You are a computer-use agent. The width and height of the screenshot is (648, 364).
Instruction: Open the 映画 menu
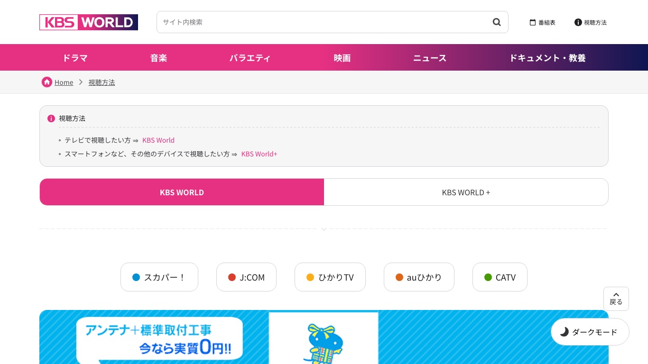click(x=342, y=58)
